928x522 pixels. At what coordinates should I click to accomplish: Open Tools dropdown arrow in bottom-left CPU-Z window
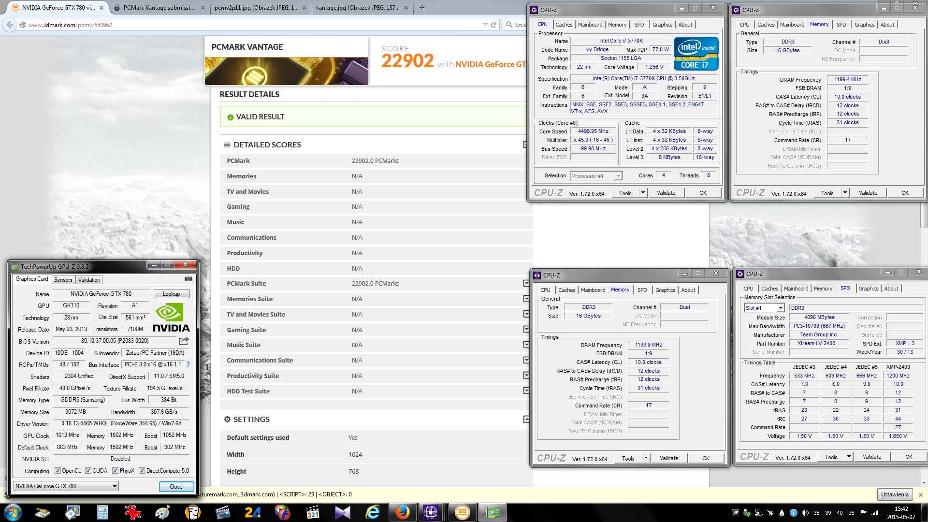coord(646,458)
